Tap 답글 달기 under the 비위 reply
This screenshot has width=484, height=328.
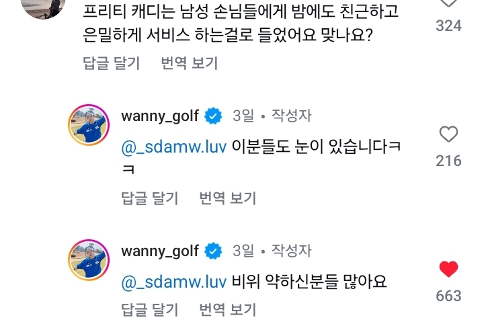pos(150,310)
